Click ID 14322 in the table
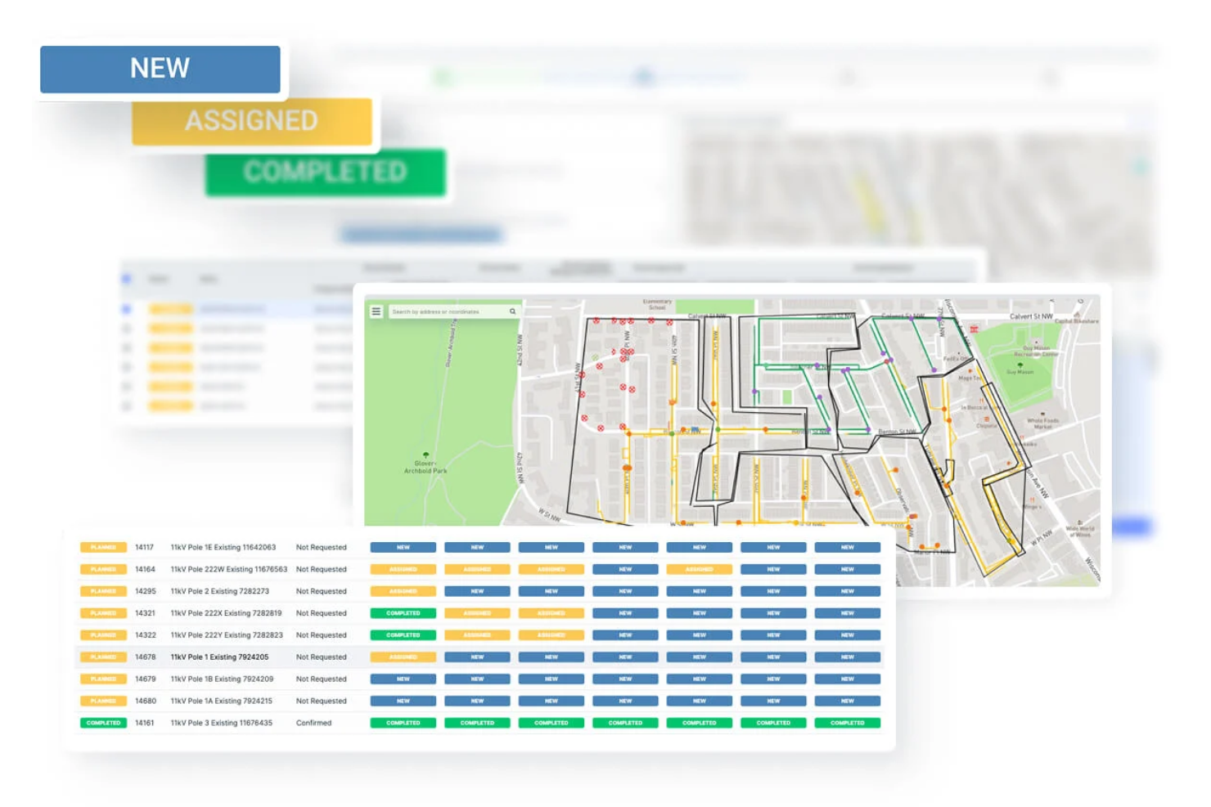 145,635
